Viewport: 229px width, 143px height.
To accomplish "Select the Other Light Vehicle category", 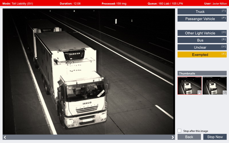I will tap(202, 33).
